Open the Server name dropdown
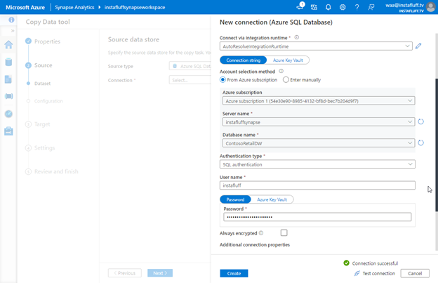 coord(319,121)
